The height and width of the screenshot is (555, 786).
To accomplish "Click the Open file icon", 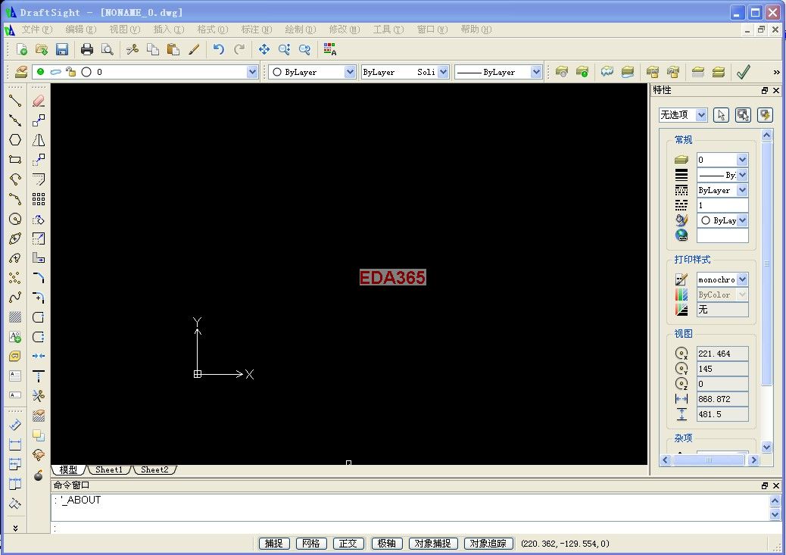I will tap(42, 49).
